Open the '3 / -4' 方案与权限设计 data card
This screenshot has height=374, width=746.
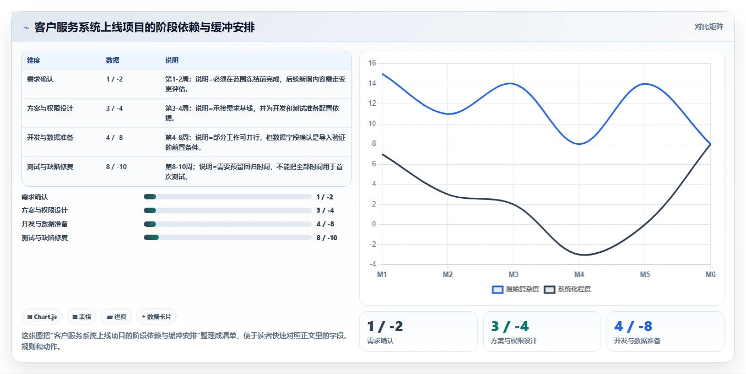[542, 332]
